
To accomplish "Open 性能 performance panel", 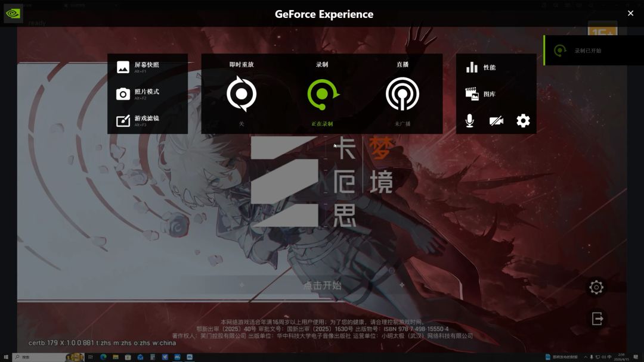I will [x=481, y=67].
